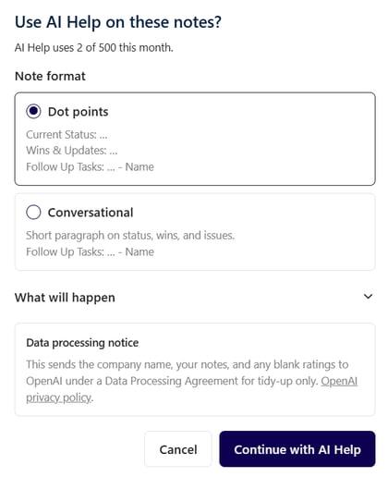Click the Cancel button
This screenshot has height=477, width=388.
coord(178,449)
